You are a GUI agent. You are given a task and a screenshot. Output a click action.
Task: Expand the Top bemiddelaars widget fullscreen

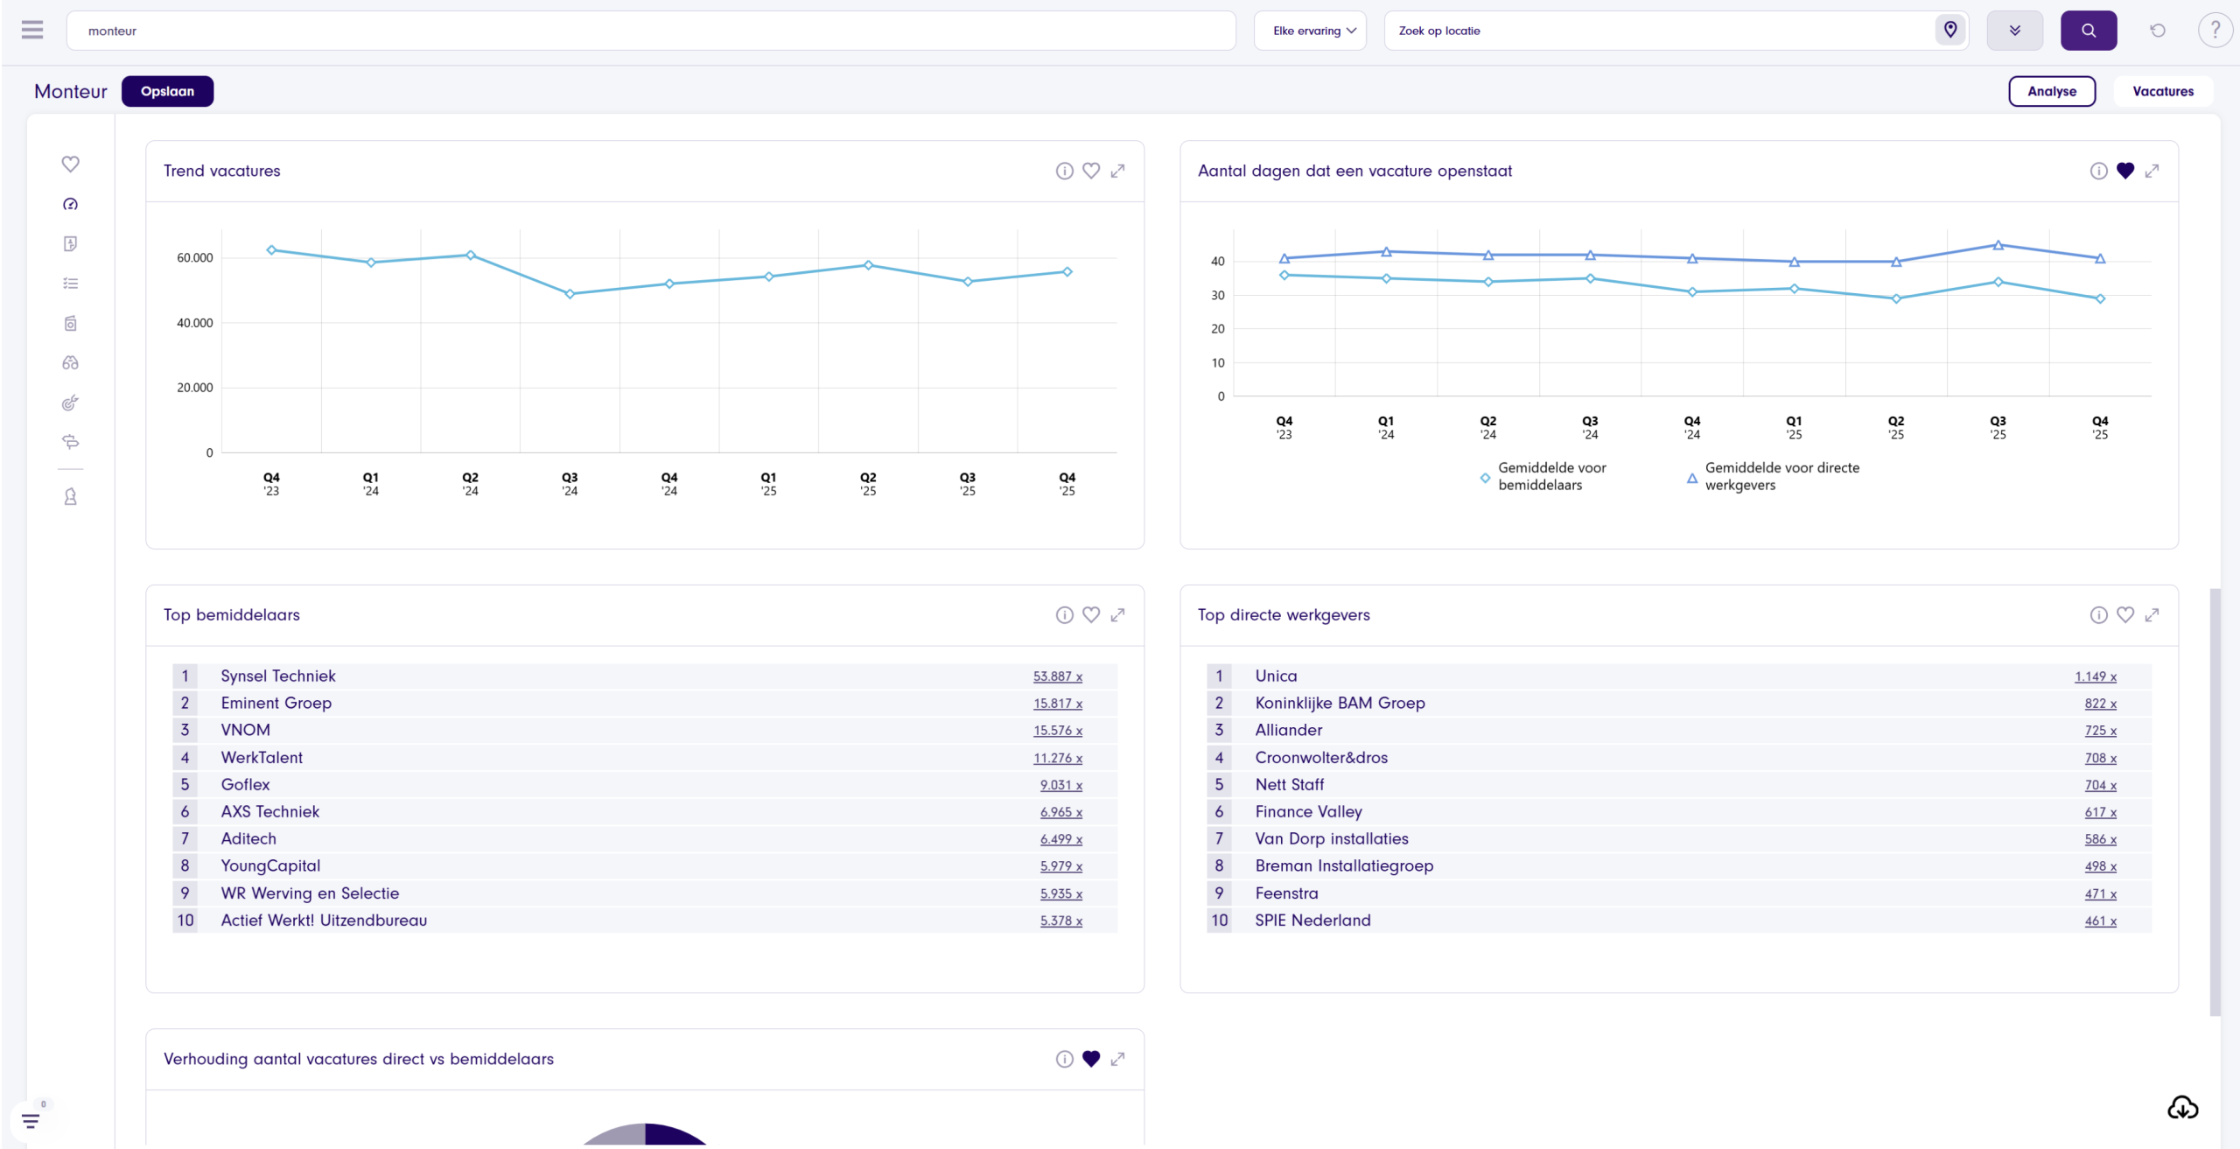pos(1117,615)
